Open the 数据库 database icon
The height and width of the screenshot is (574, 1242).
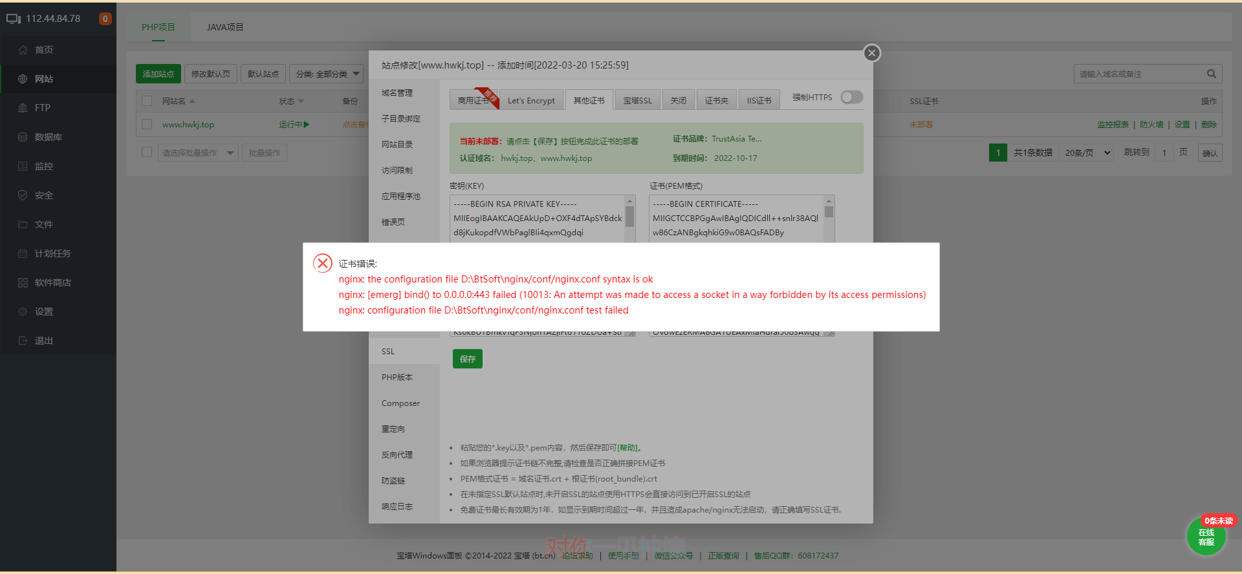[23, 137]
